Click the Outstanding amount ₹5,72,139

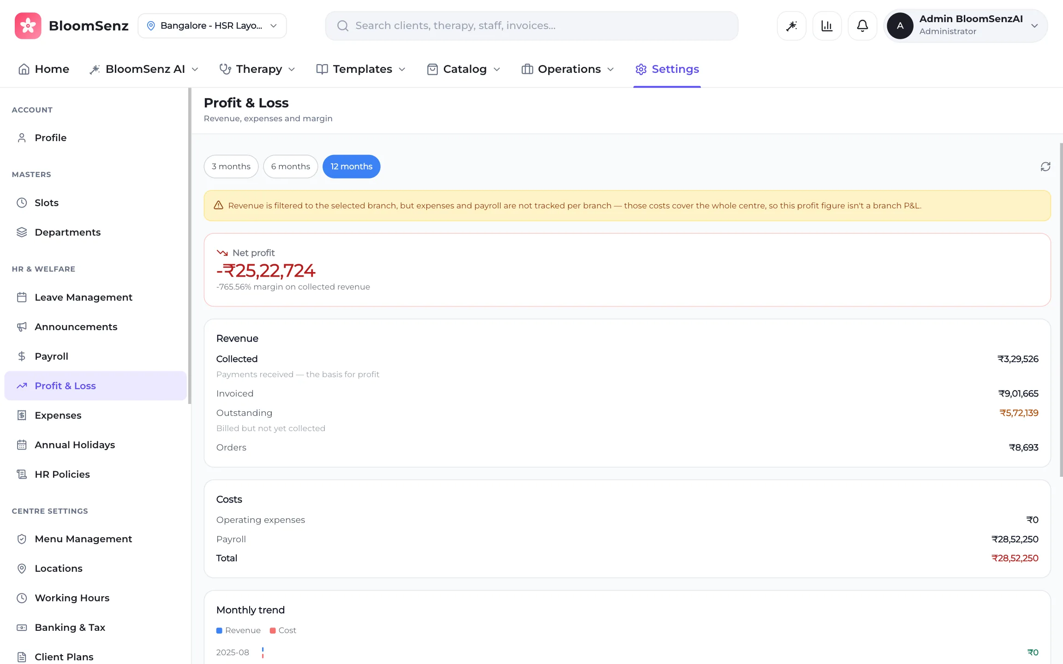click(1019, 413)
